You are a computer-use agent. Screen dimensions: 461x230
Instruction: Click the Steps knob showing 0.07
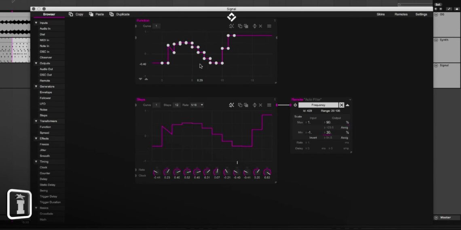(217, 172)
